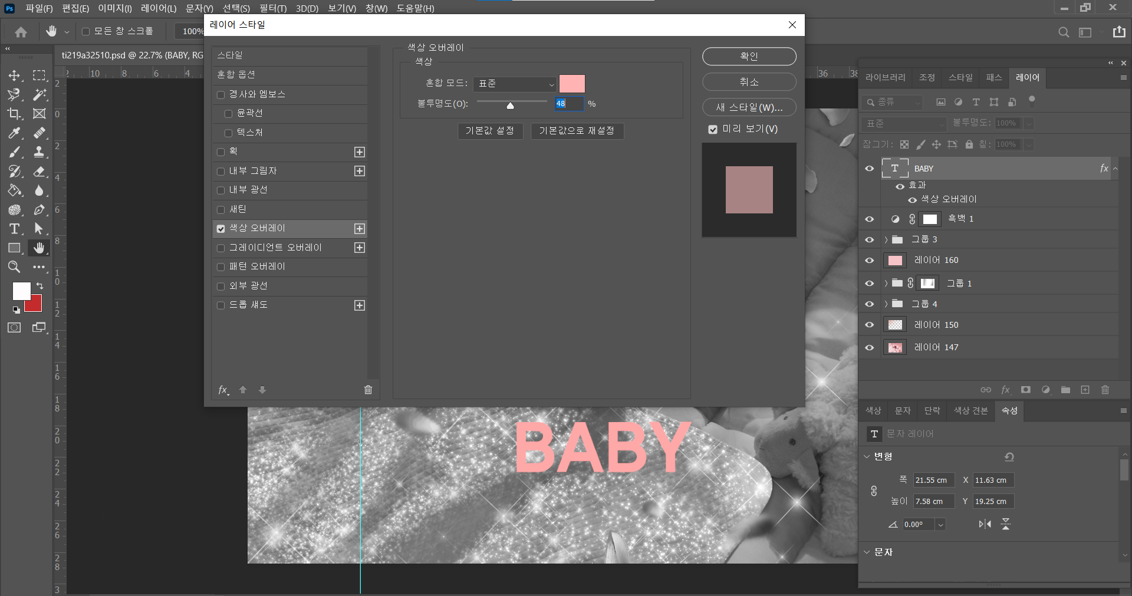
Task: Expand the 그룹 3 layer group
Action: click(x=886, y=239)
